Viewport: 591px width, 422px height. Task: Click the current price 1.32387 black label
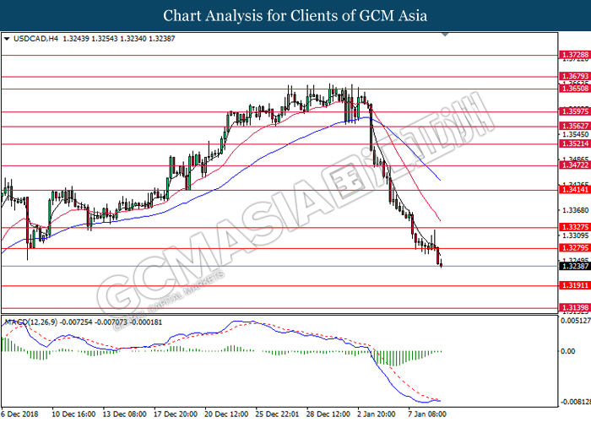(575, 266)
